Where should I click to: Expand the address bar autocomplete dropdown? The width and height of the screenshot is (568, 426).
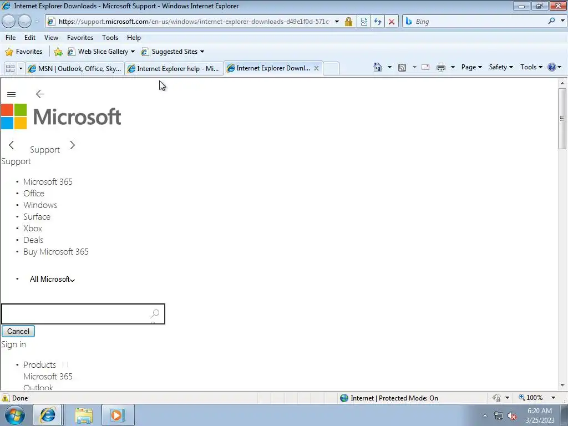337,22
